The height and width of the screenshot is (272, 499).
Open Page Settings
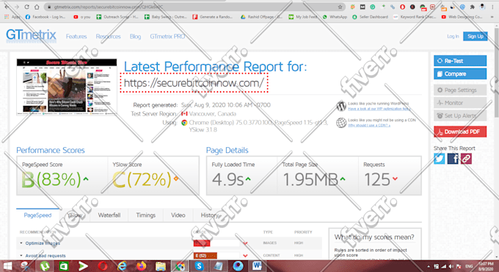coord(460,90)
